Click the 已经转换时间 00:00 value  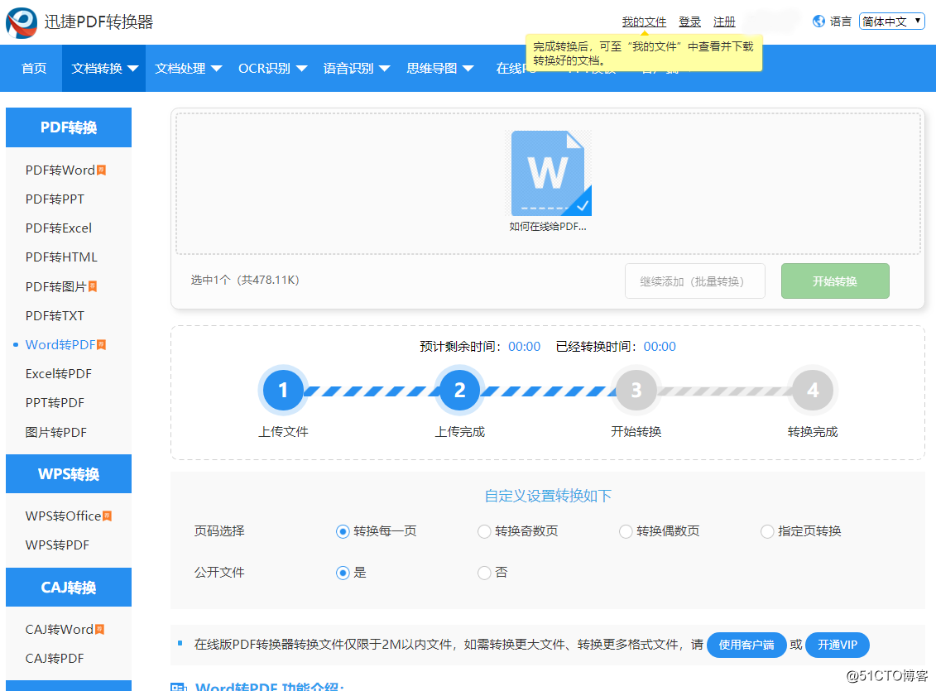point(660,347)
